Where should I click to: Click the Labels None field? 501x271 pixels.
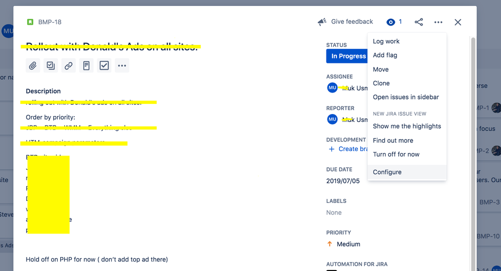pos(334,212)
